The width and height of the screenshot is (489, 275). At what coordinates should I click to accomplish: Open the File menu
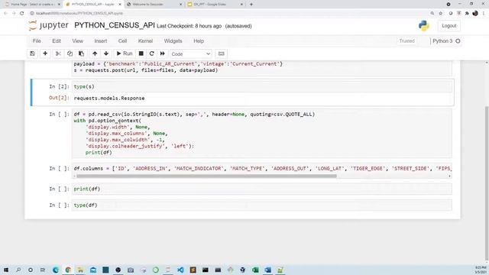(37, 40)
